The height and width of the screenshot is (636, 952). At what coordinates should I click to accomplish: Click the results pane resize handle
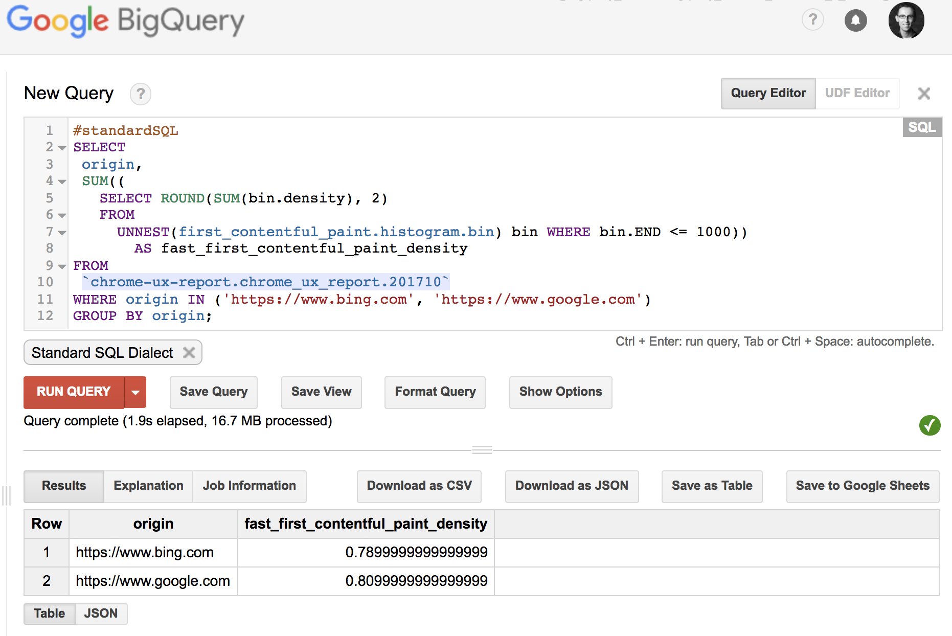point(482,450)
